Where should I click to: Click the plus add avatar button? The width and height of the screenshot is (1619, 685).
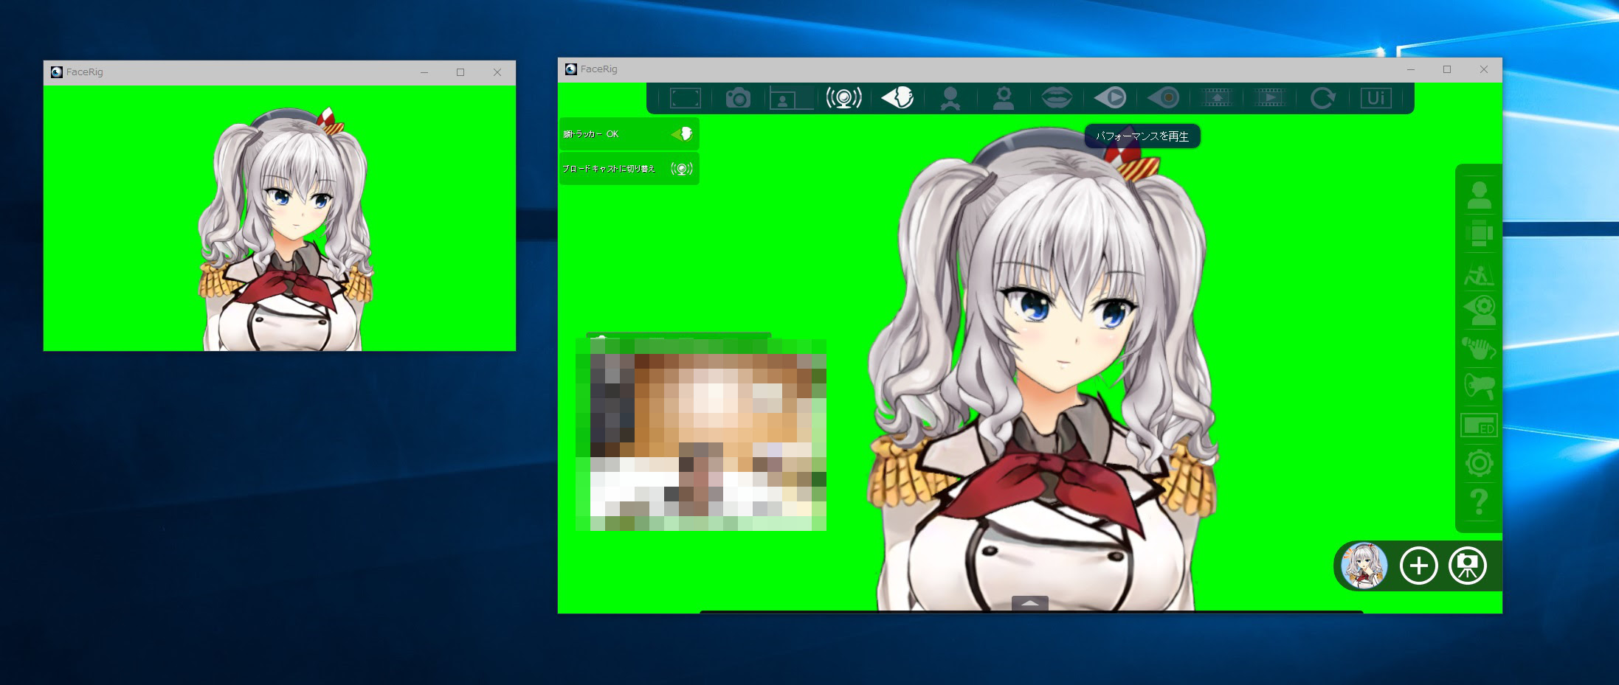1418,566
